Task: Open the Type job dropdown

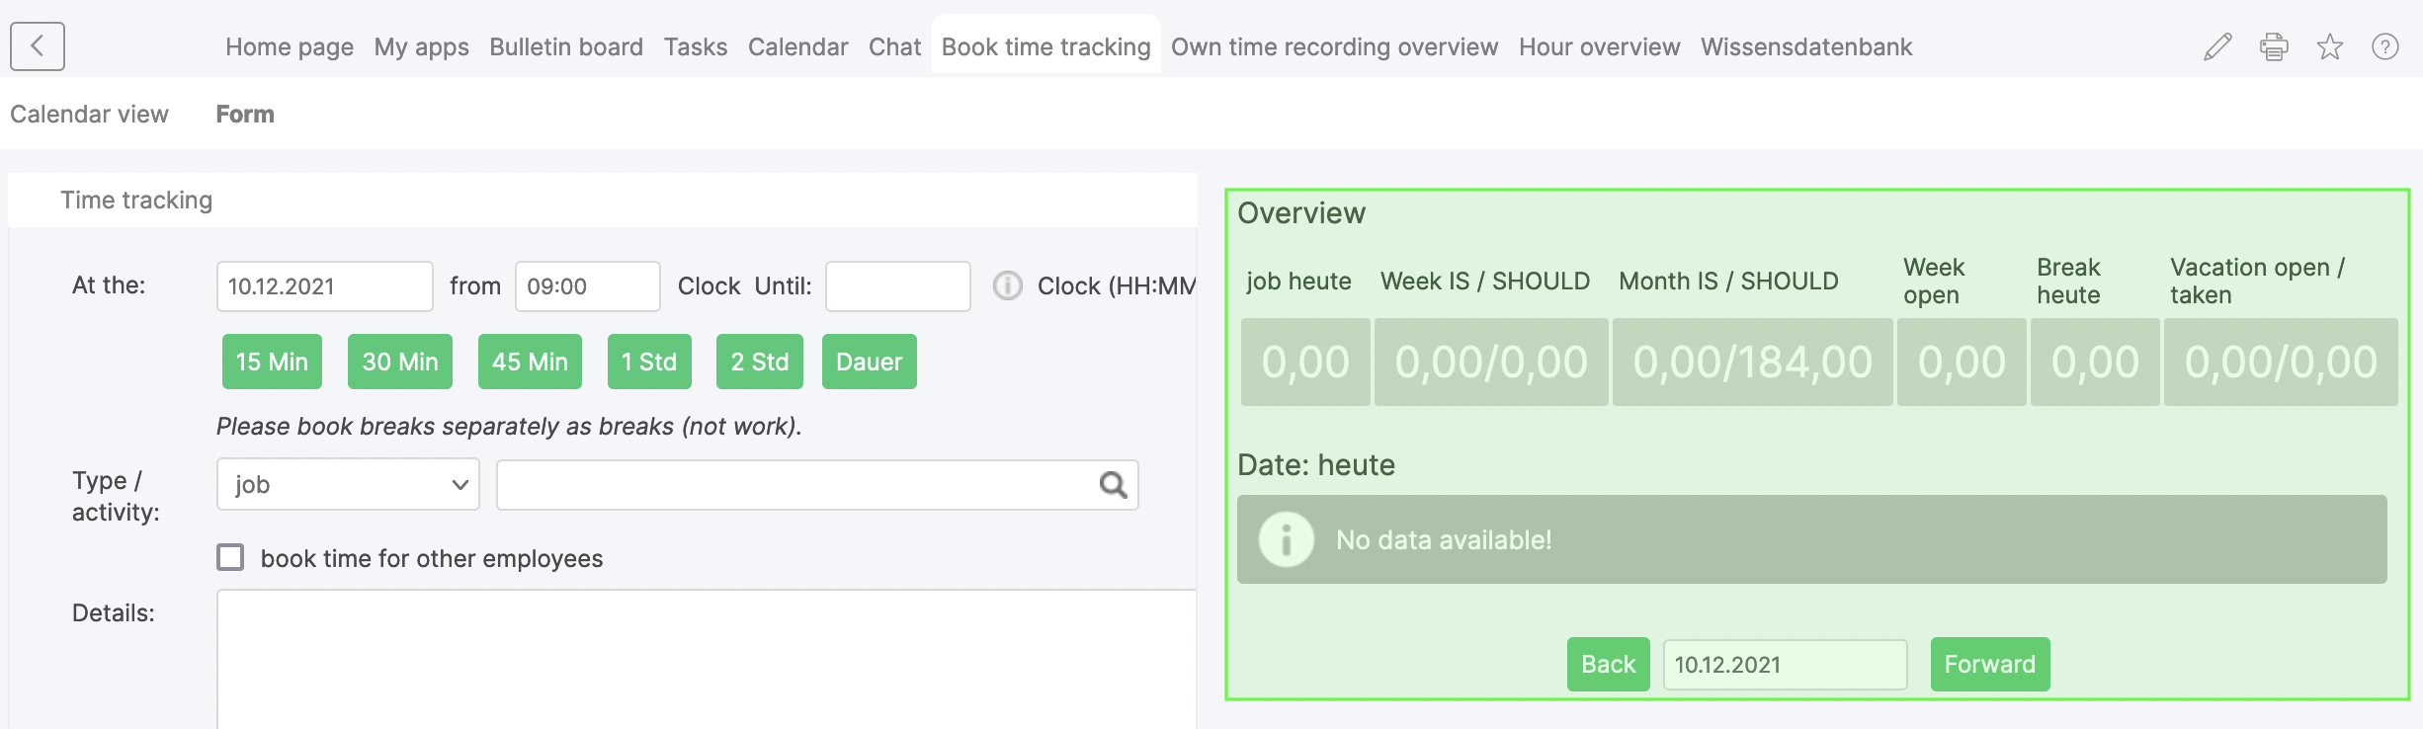Action: pos(348,485)
